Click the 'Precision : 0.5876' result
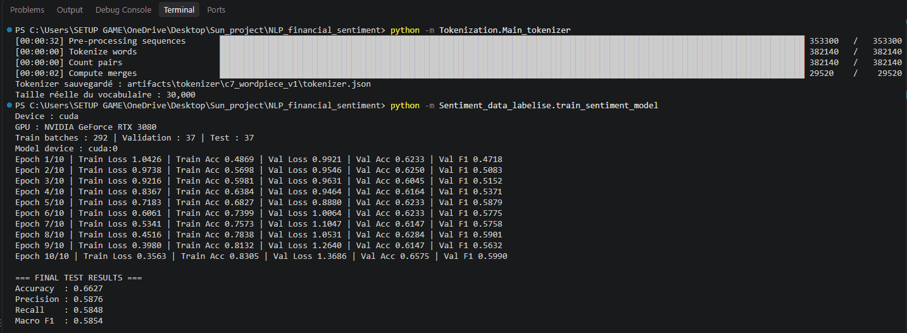The width and height of the screenshot is (907, 333). [59, 299]
